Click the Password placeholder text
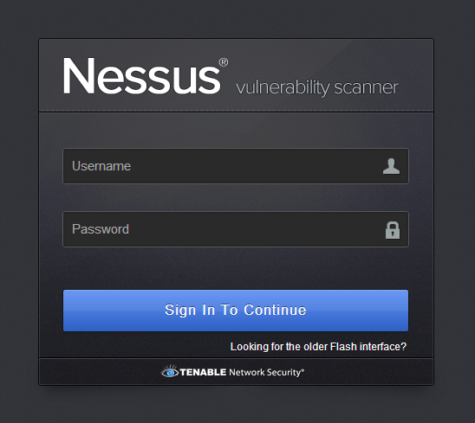Screen dimensions: 475x423 [101, 229]
